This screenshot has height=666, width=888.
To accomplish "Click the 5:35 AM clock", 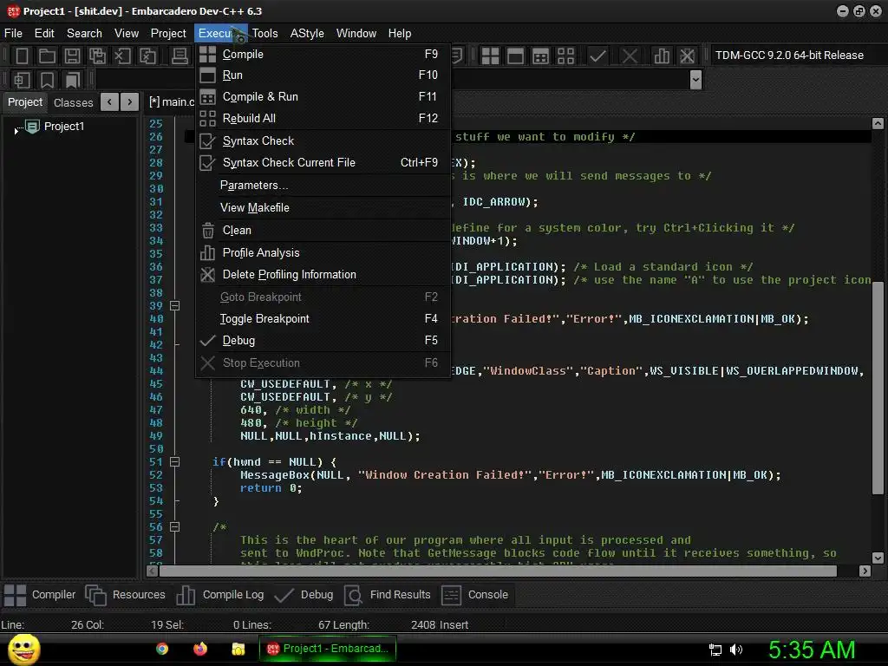I will [812, 650].
